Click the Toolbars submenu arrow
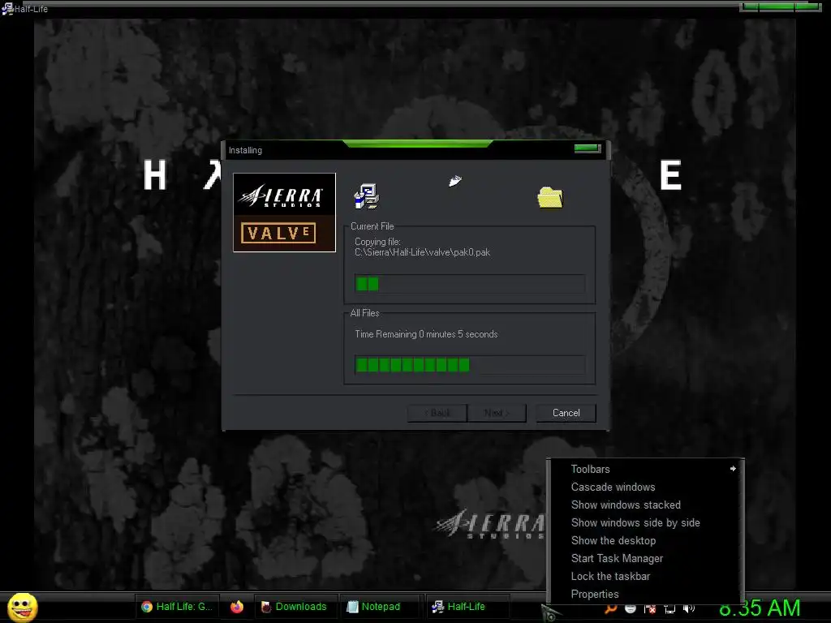 pos(733,469)
